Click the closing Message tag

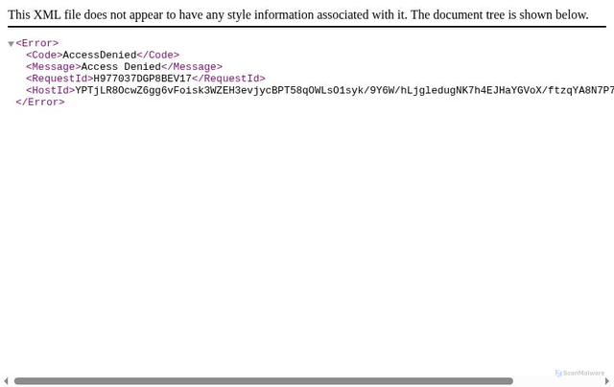[x=192, y=66]
